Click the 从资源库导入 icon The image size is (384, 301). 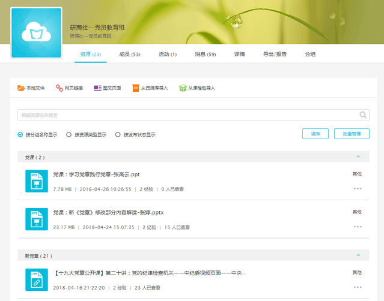click(136, 88)
